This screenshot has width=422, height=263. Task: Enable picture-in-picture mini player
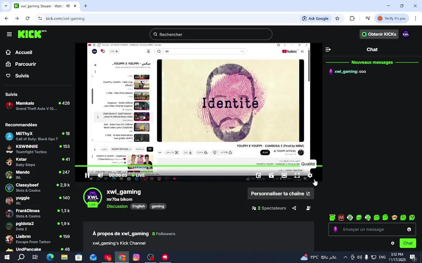coord(258,175)
